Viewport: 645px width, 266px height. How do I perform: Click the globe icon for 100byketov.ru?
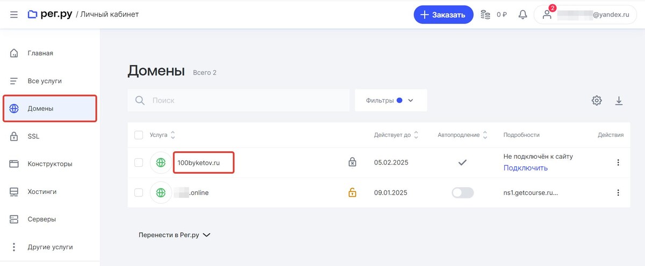tap(161, 162)
